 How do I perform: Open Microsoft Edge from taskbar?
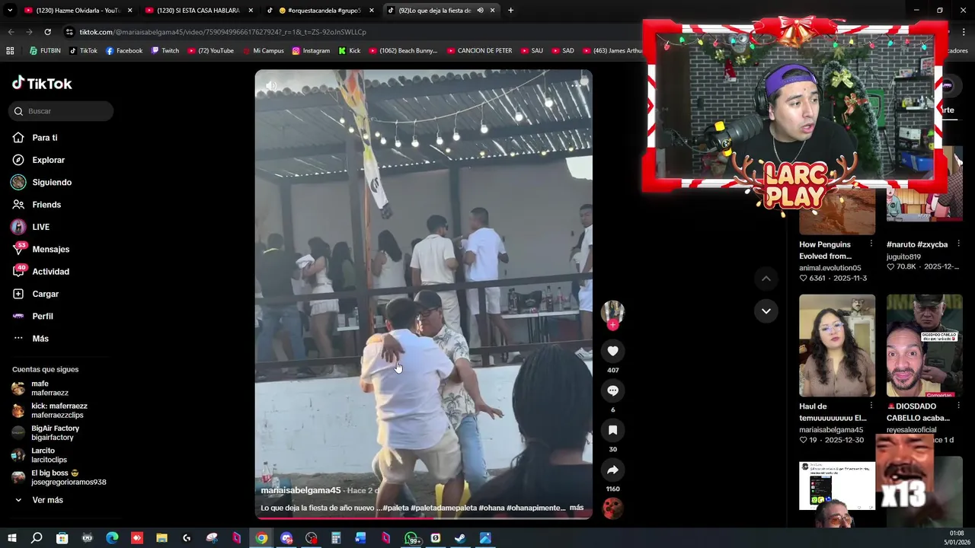pos(112,538)
